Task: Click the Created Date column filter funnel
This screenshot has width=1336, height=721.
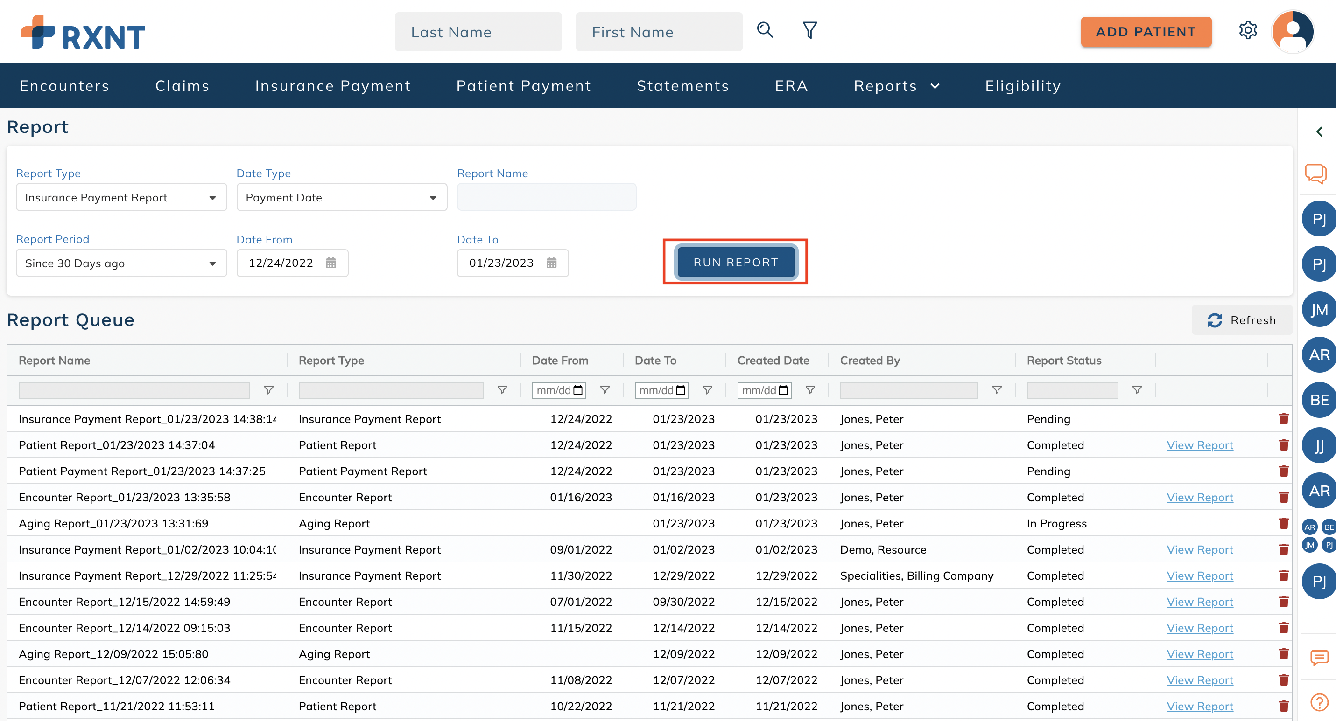Action: pyautogui.click(x=810, y=389)
